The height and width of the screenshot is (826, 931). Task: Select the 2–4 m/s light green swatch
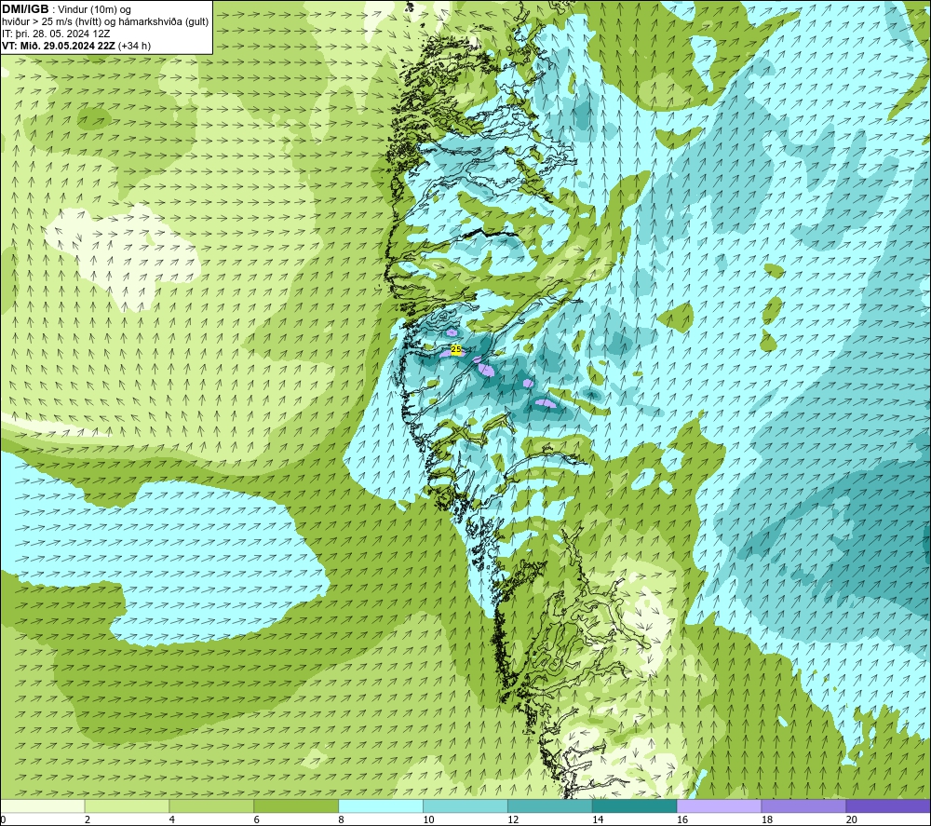(127, 806)
